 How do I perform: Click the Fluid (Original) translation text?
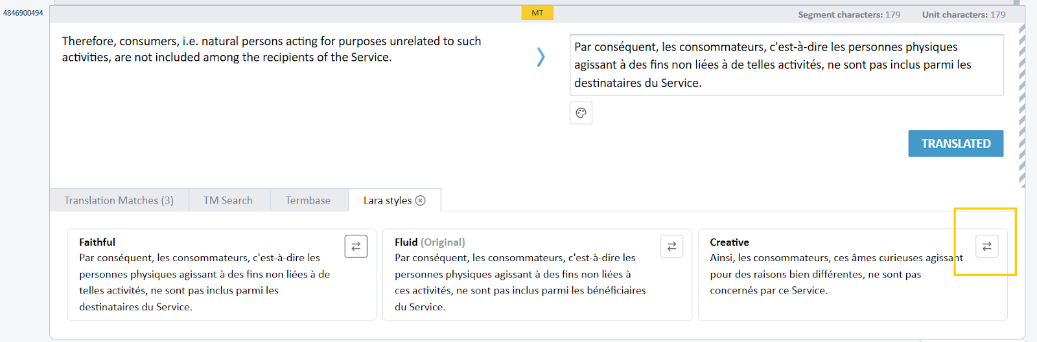pos(520,283)
